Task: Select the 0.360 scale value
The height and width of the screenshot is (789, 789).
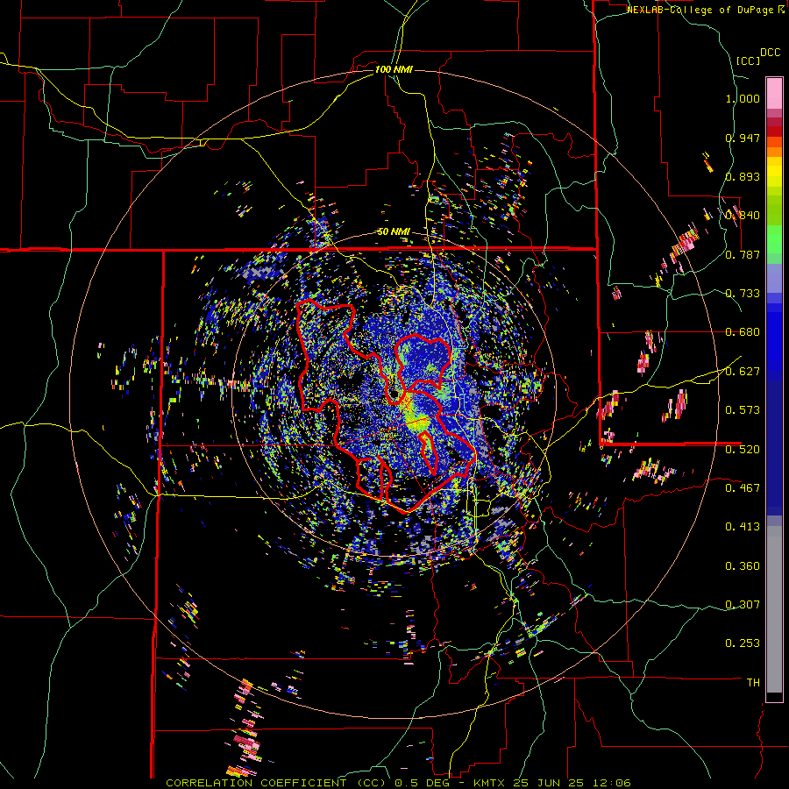Action: [743, 566]
